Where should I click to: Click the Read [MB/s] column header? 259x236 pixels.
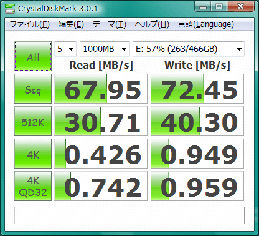pos(101,65)
